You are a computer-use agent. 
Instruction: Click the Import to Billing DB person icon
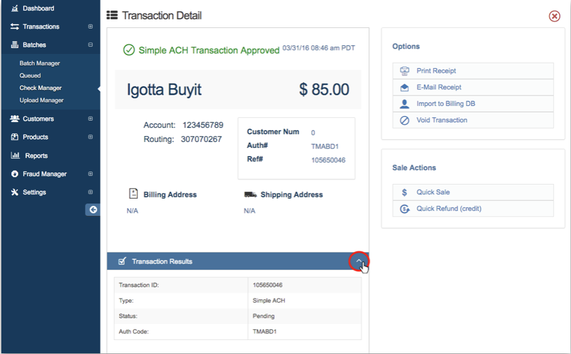point(404,104)
